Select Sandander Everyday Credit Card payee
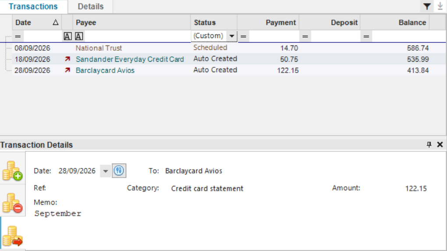Screen dimensions: 447x251 click(x=130, y=59)
